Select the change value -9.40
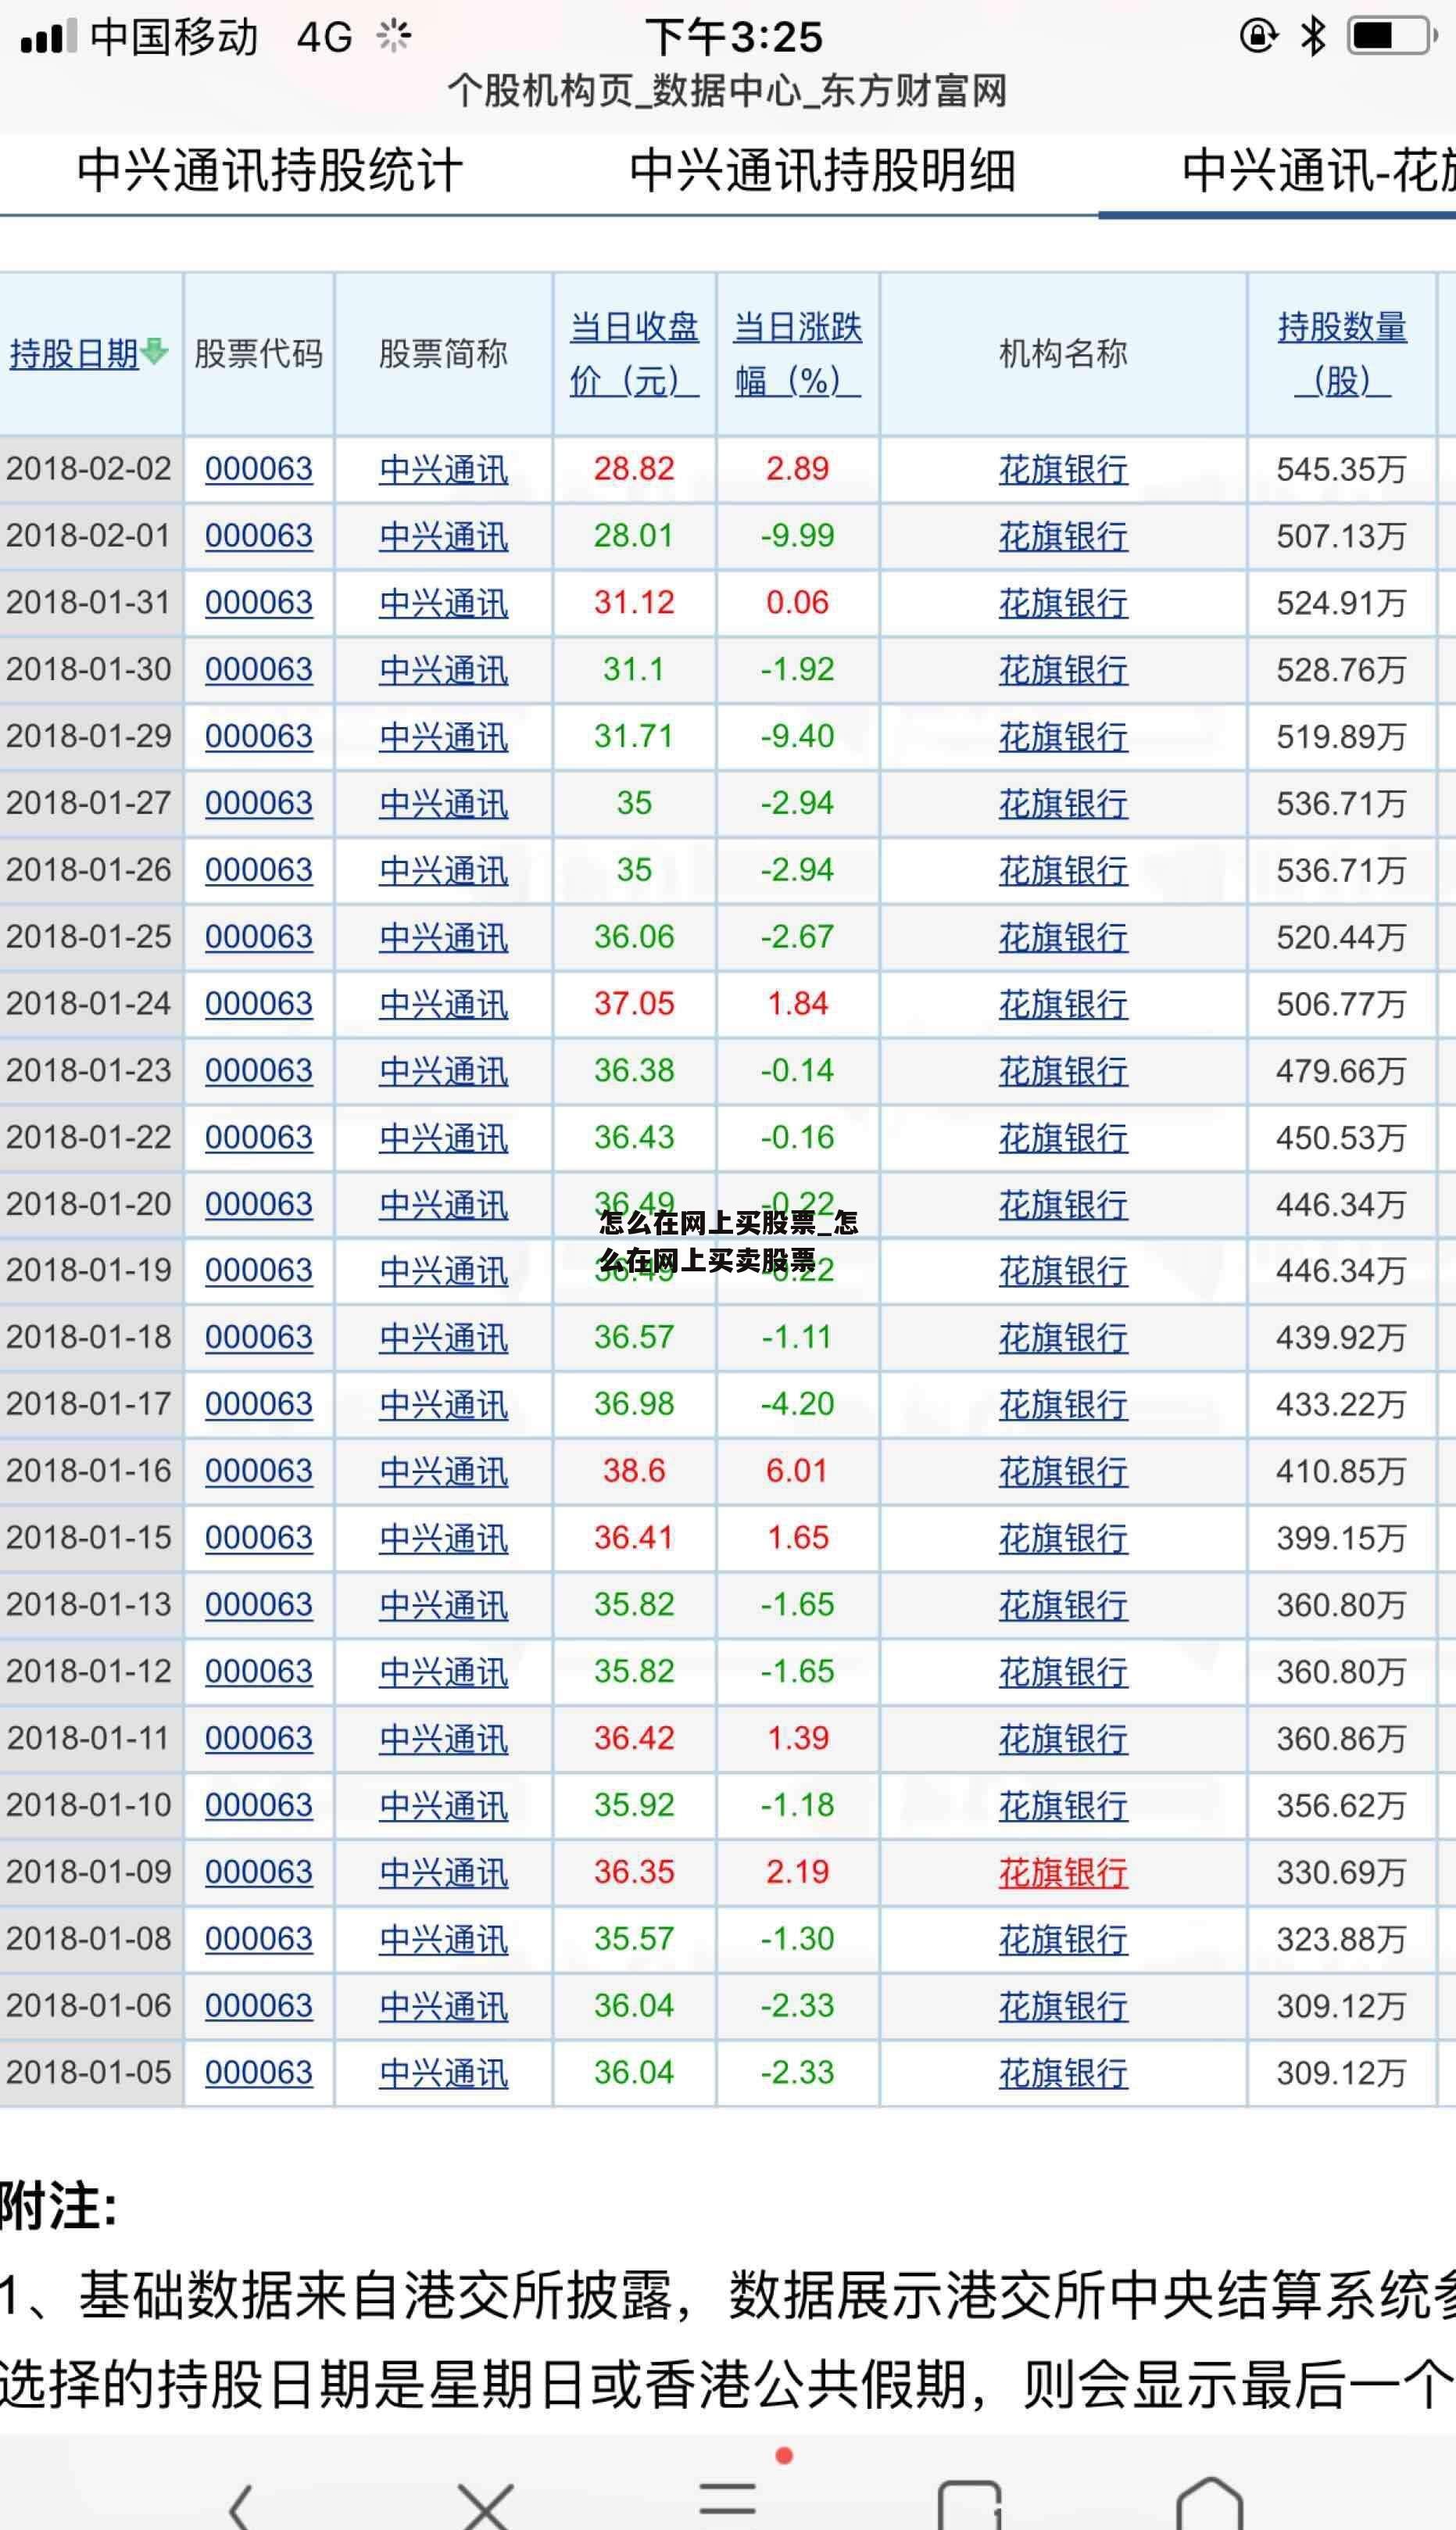1456x2530 pixels. tap(797, 736)
